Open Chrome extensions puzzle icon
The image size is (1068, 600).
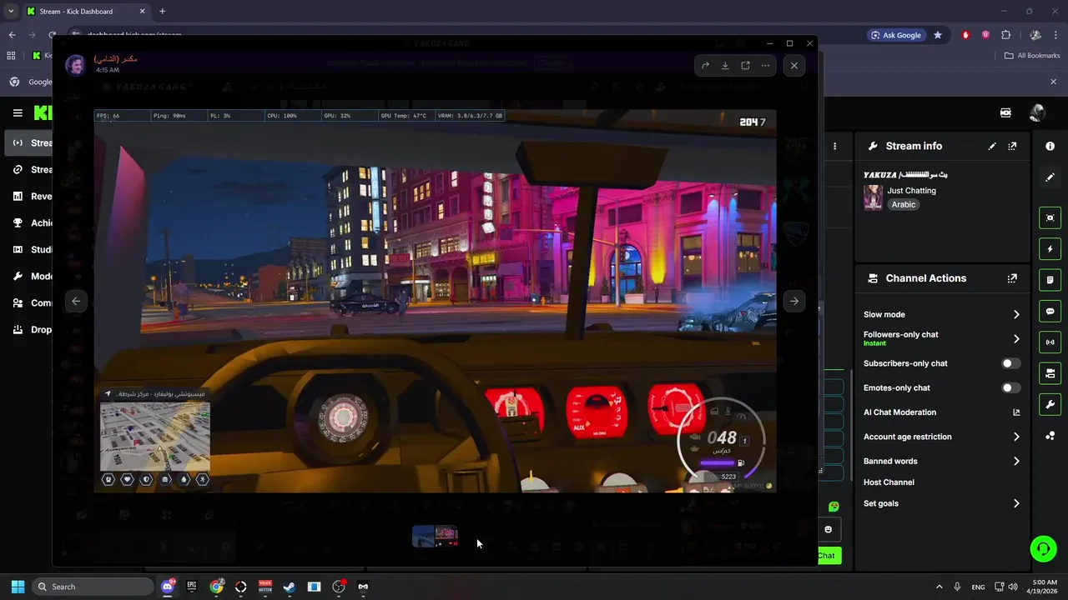click(x=1005, y=35)
